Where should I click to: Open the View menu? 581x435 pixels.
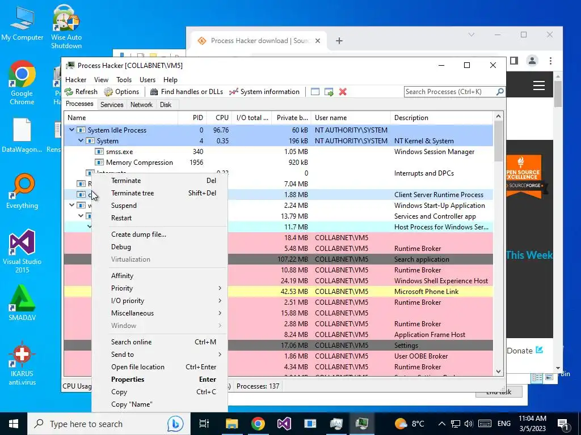click(x=101, y=79)
